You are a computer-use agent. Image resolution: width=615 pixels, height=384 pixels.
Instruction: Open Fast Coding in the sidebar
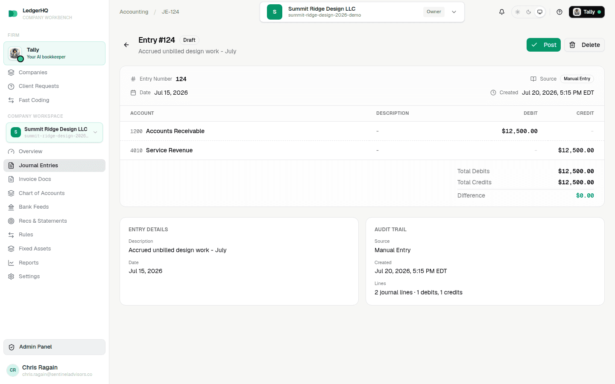tap(54, 100)
